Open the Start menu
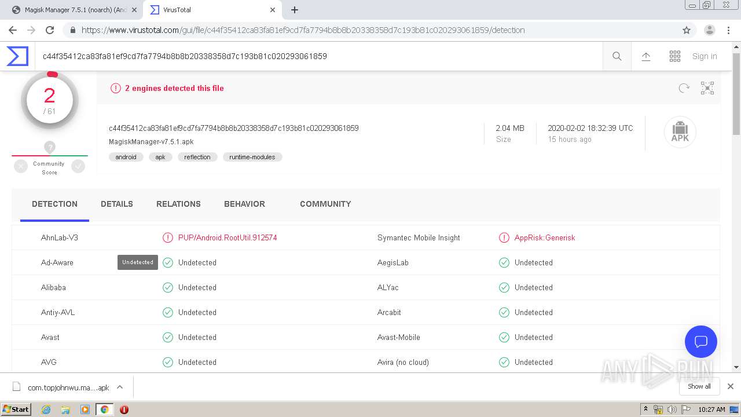The image size is (741, 417). click(16, 409)
